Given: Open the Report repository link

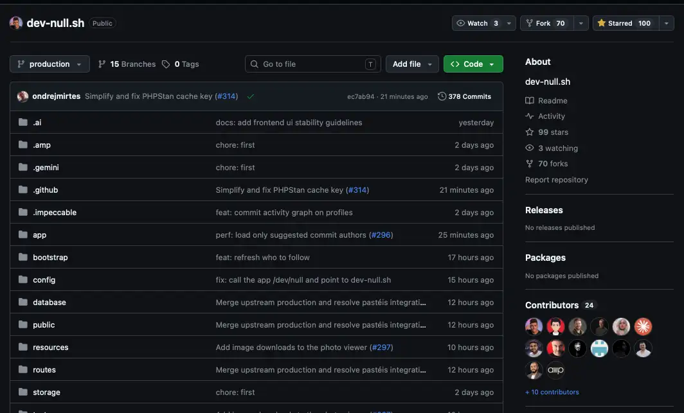Looking at the screenshot, I should click(x=557, y=179).
